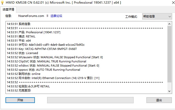Viewport: 175px width, 110px height.
Task: Click the 网卡名称 Intel Ethernet line
Action: (53, 78)
